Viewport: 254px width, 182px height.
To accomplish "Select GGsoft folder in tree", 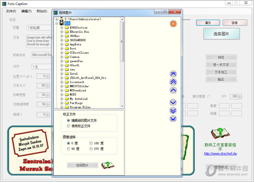I will pos(74,65).
